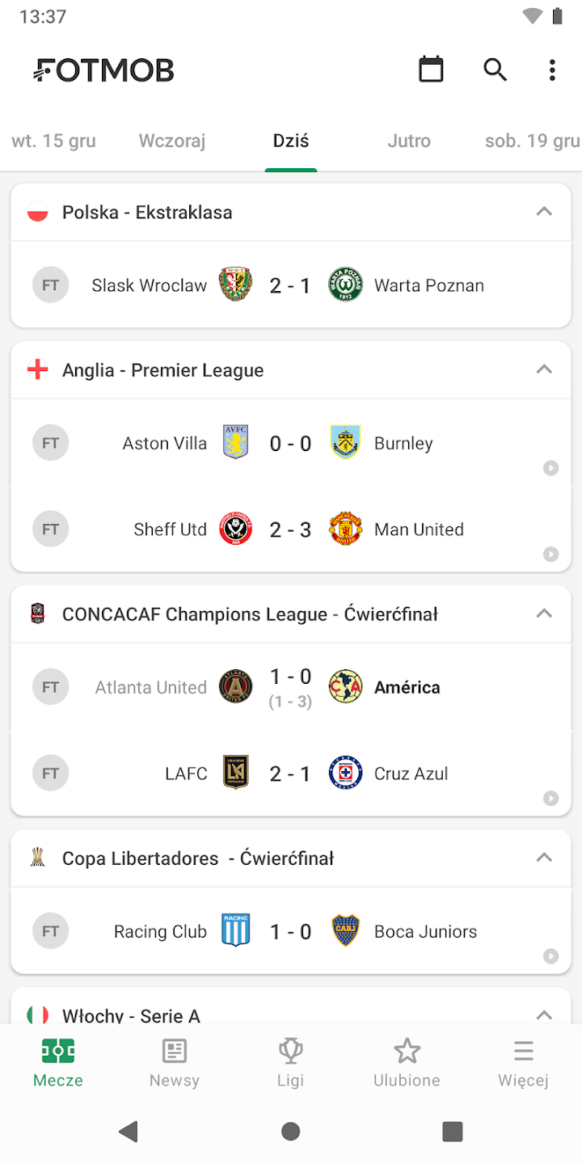The image size is (582, 1164).
Task: Collapse the Polska - Ekstraklasa section
Action: 544,212
